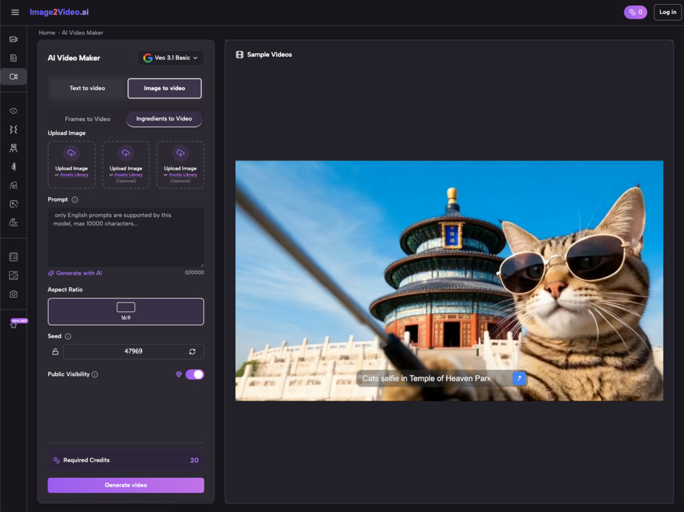Viewport: 684px width, 512px height.
Task: Toggle the Public Visibility switch
Action: point(194,374)
